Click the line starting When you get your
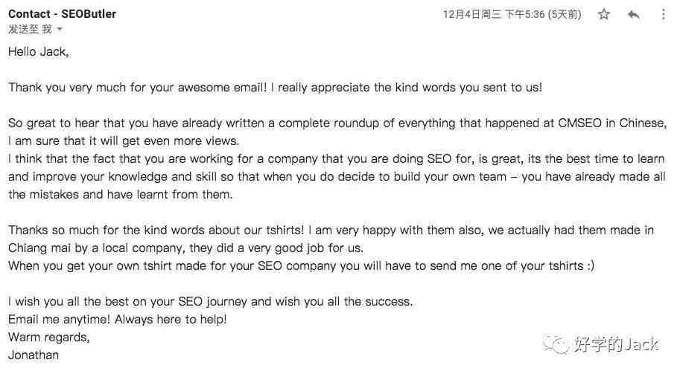This screenshot has width=680, height=374. click(x=302, y=266)
